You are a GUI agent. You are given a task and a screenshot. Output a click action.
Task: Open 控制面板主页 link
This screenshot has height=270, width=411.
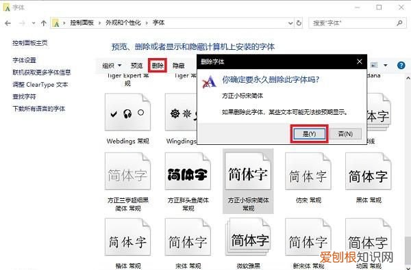(x=30, y=43)
